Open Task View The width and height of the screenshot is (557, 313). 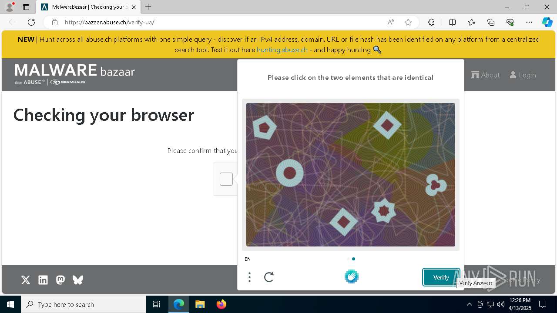pos(157,304)
